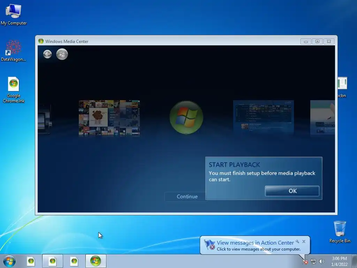Click the Media Center back arrow button
Image resolution: width=357 pixels, height=268 pixels.
[x=47, y=54]
